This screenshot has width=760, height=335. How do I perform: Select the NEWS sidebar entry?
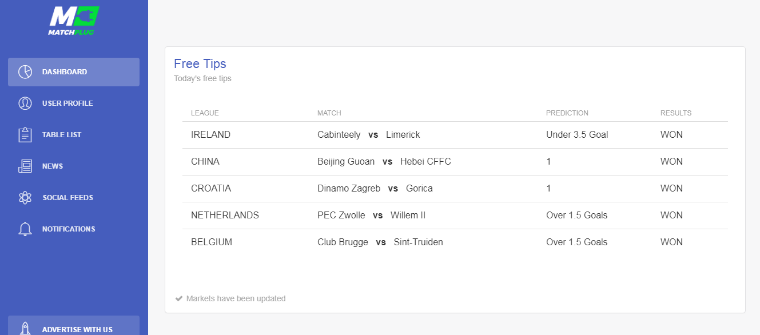coord(74,166)
